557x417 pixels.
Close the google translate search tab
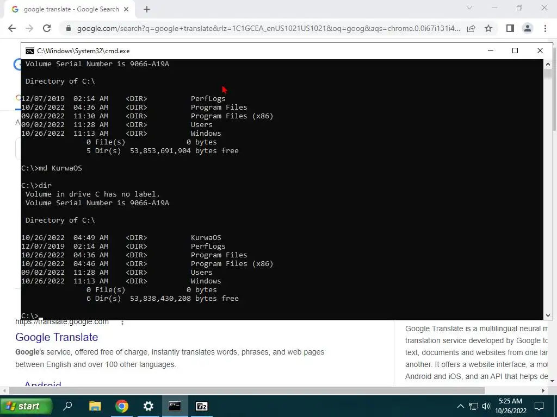[x=126, y=10]
